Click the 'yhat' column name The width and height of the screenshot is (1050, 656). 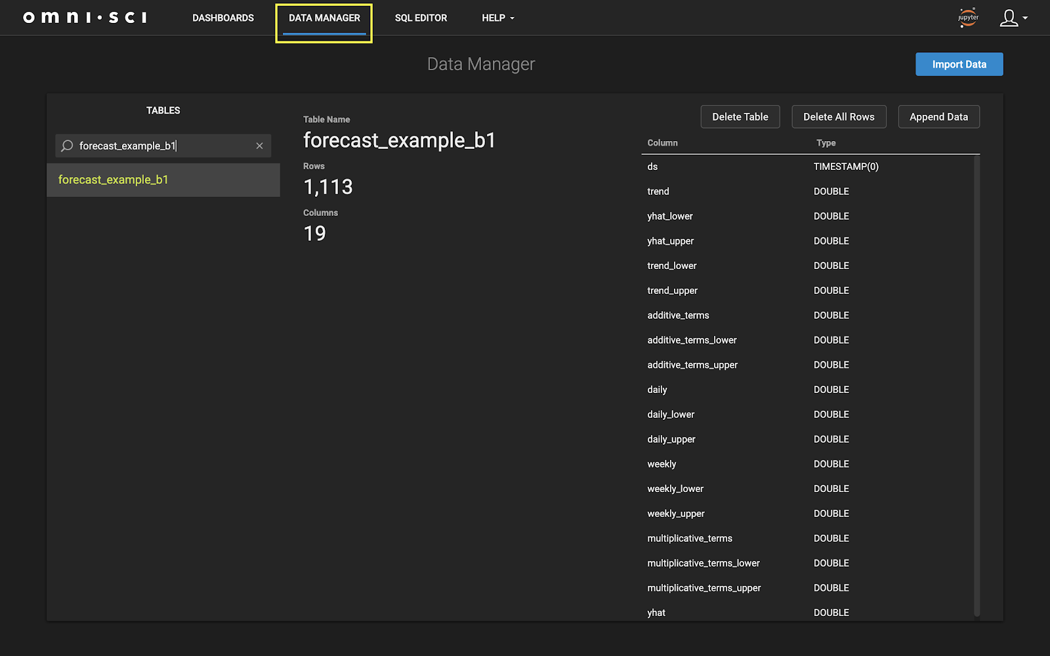656,613
